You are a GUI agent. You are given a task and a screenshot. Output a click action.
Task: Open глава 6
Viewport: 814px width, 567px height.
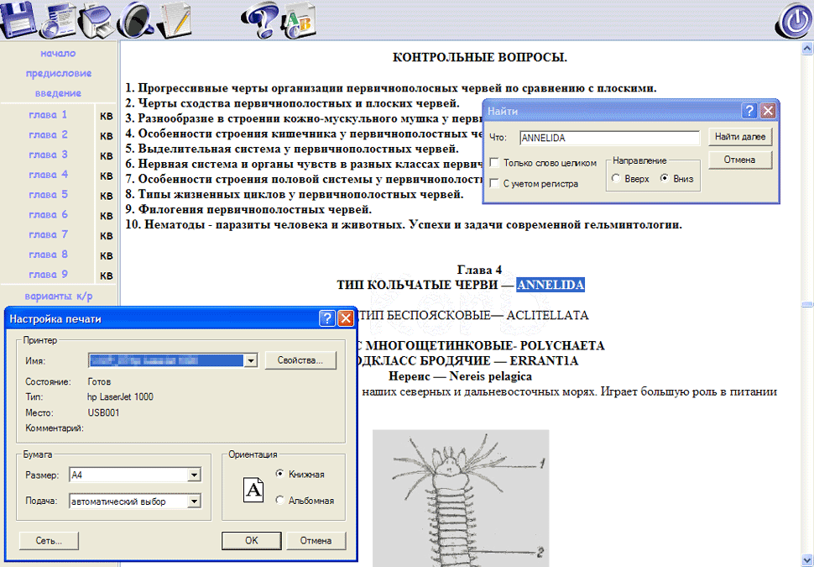pos(48,215)
